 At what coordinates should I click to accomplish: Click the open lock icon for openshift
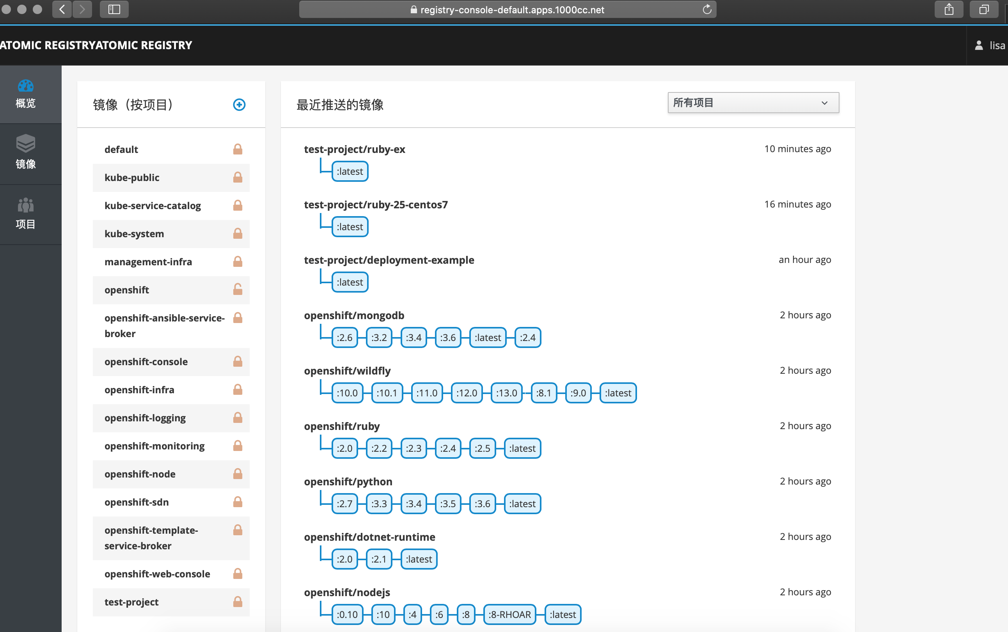tap(238, 289)
